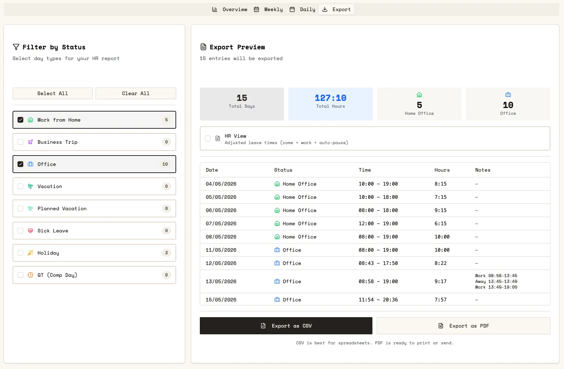Click the rocket icon next to Business Trip

pyautogui.click(x=30, y=142)
